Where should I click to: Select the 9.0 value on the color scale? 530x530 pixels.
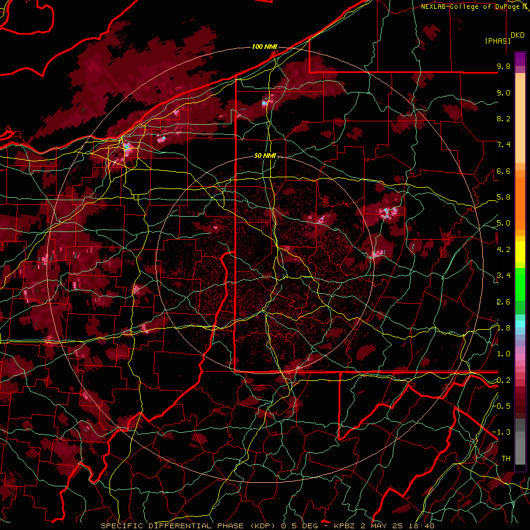pos(503,92)
